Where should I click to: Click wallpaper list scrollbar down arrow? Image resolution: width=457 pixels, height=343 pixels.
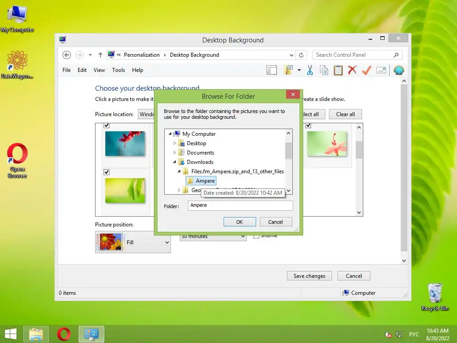tap(359, 213)
